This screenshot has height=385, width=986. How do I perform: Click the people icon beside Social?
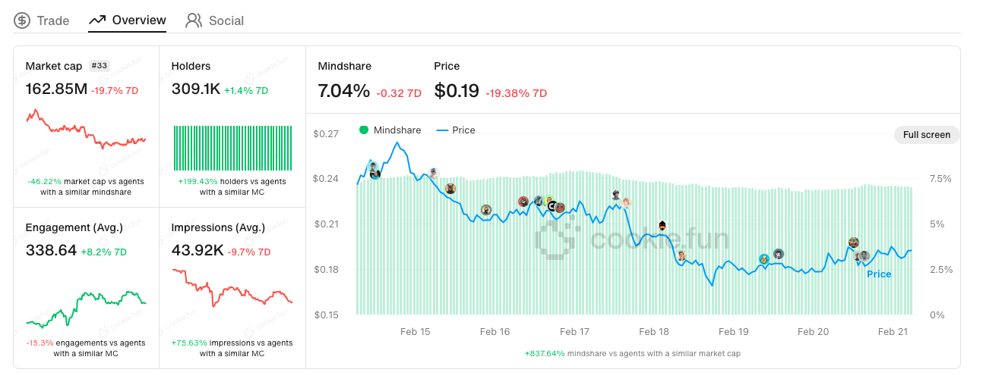(194, 20)
